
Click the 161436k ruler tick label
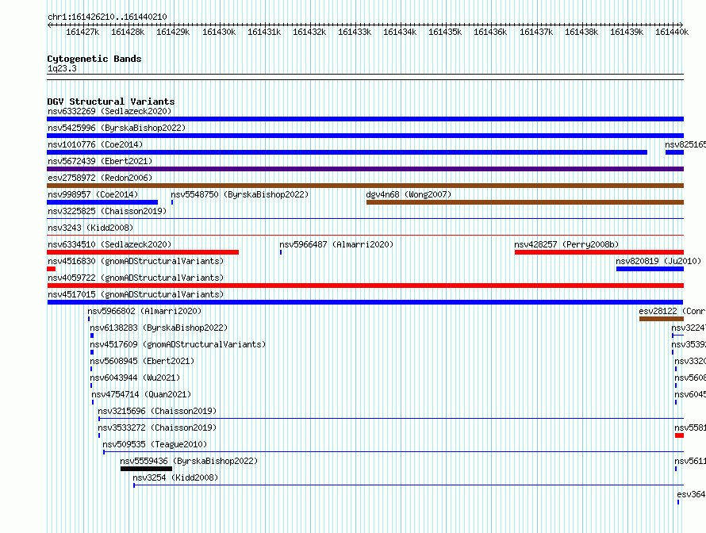click(490, 32)
